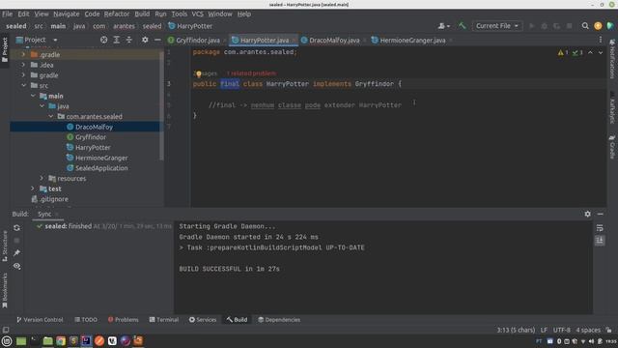The width and height of the screenshot is (618, 348).
Task: Expand the resources folder
Action: pyautogui.click(x=42, y=178)
